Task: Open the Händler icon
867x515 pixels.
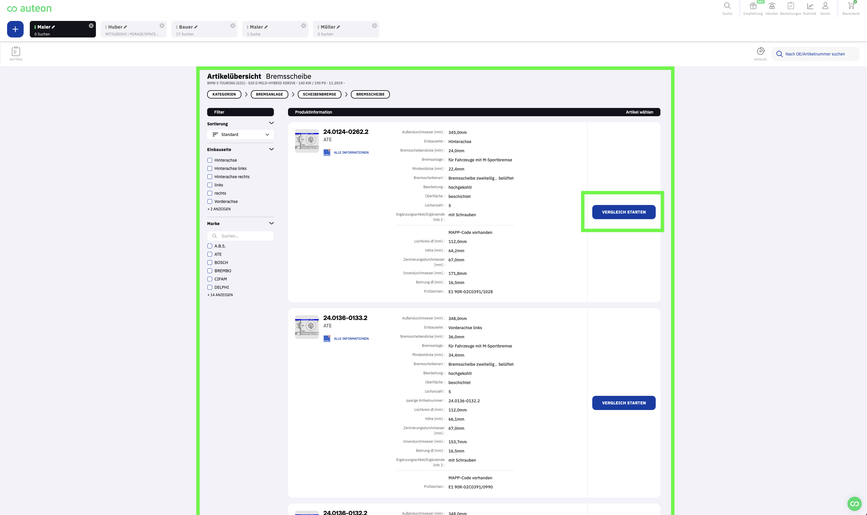Action: (771, 6)
